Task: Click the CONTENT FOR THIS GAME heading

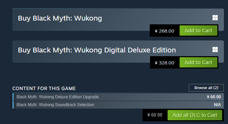Action: click(44, 88)
